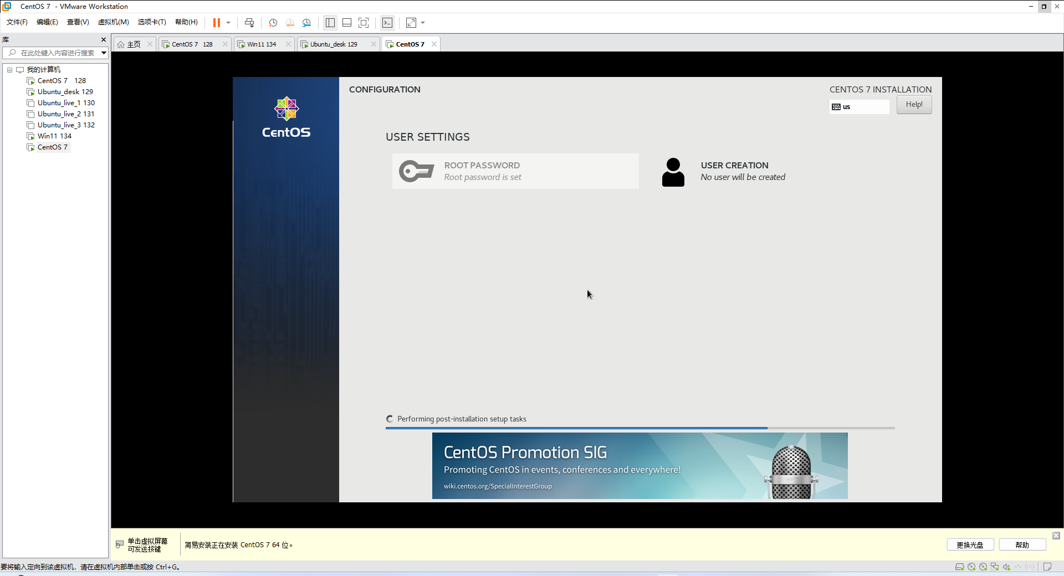Collapse the 我的计算机 tree node

coord(9,70)
